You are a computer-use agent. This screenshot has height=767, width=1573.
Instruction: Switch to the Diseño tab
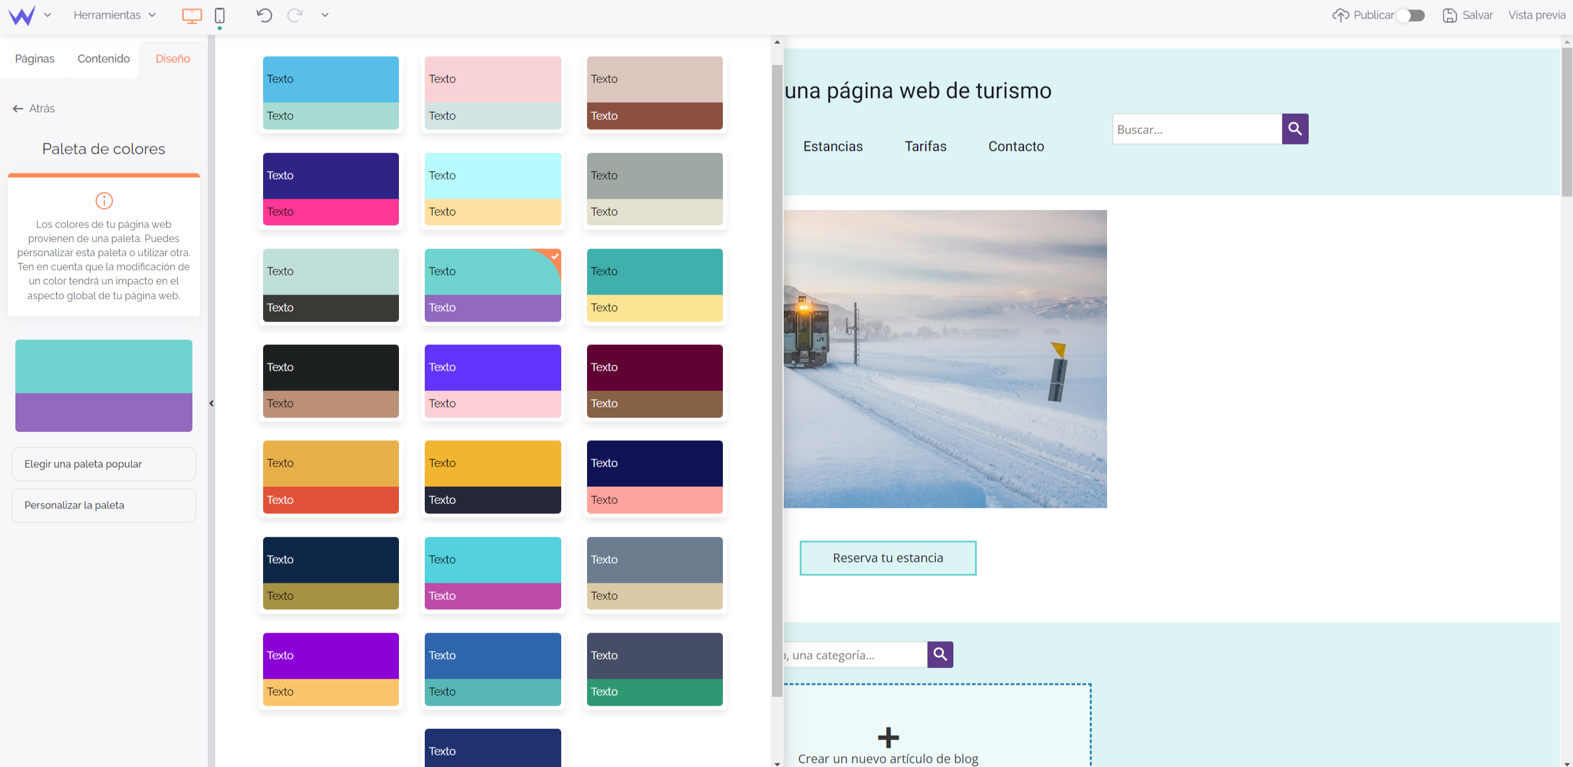click(x=173, y=58)
